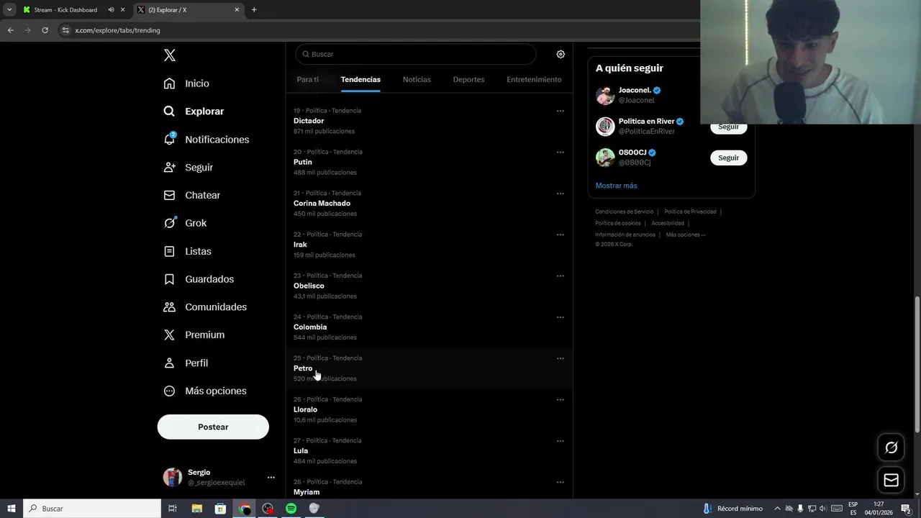This screenshot has height=518, width=921.
Task: Open explore settings gear icon
Action: (x=561, y=54)
